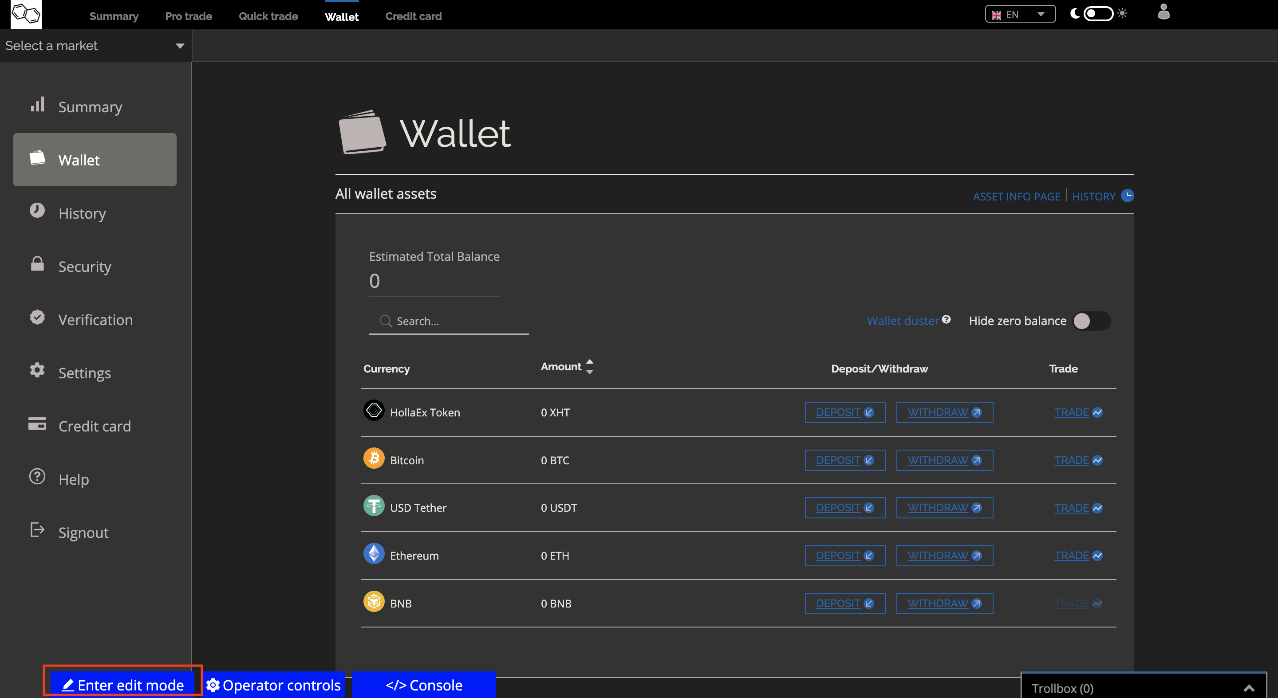Image resolution: width=1278 pixels, height=698 pixels.
Task: Click the Bitcoin coin icon
Action: (374, 459)
